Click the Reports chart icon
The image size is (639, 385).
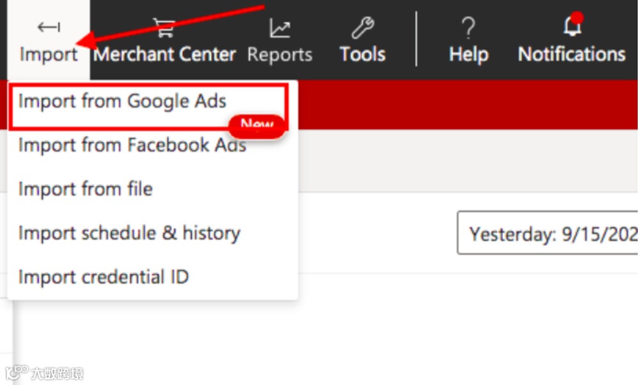click(x=280, y=29)
